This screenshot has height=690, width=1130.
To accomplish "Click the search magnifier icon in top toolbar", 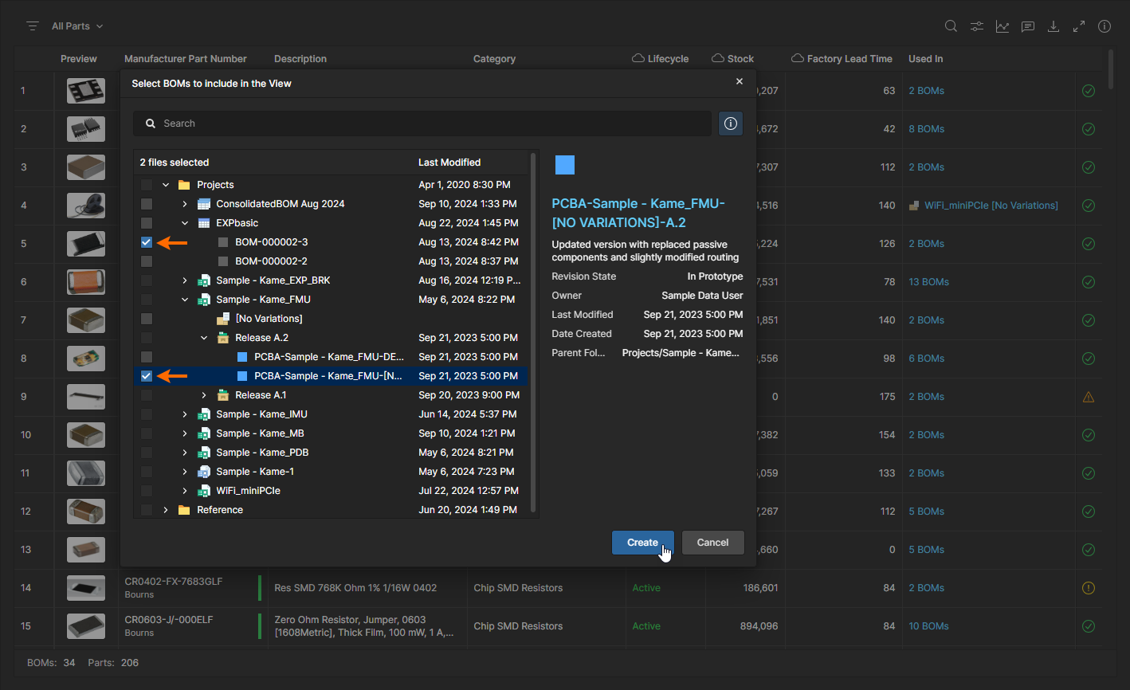I will tap(951, 26).
